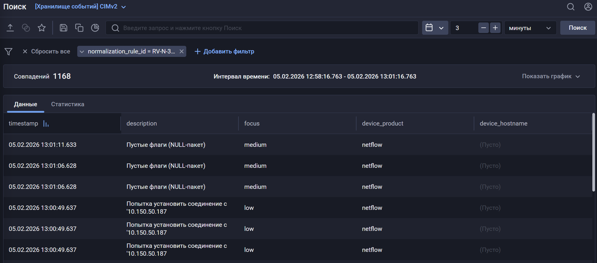Duplicate the query via the copy icon

[x=79, y=27]
